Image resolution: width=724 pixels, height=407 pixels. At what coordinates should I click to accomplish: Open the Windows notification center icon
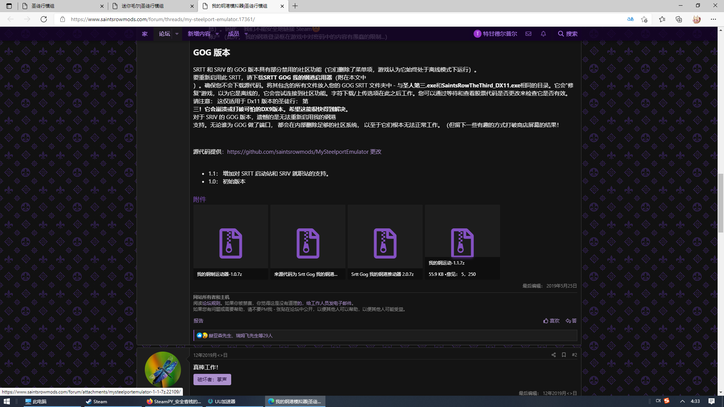tap(712, 401)
